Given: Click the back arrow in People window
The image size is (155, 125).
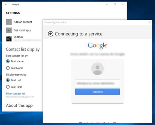Looking at the screenshot, I should [6, 5].
